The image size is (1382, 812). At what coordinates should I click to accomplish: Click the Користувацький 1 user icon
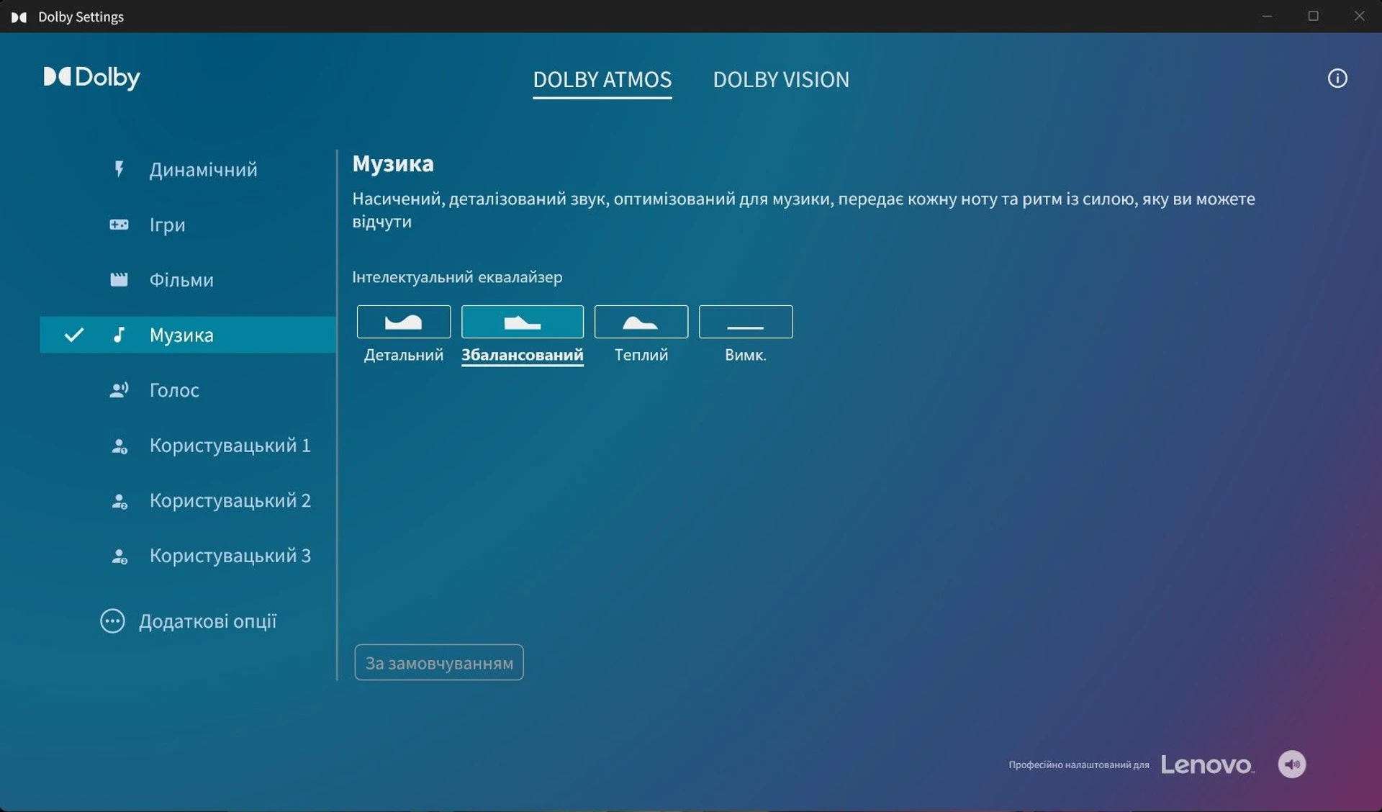click(x=119, y=446)
